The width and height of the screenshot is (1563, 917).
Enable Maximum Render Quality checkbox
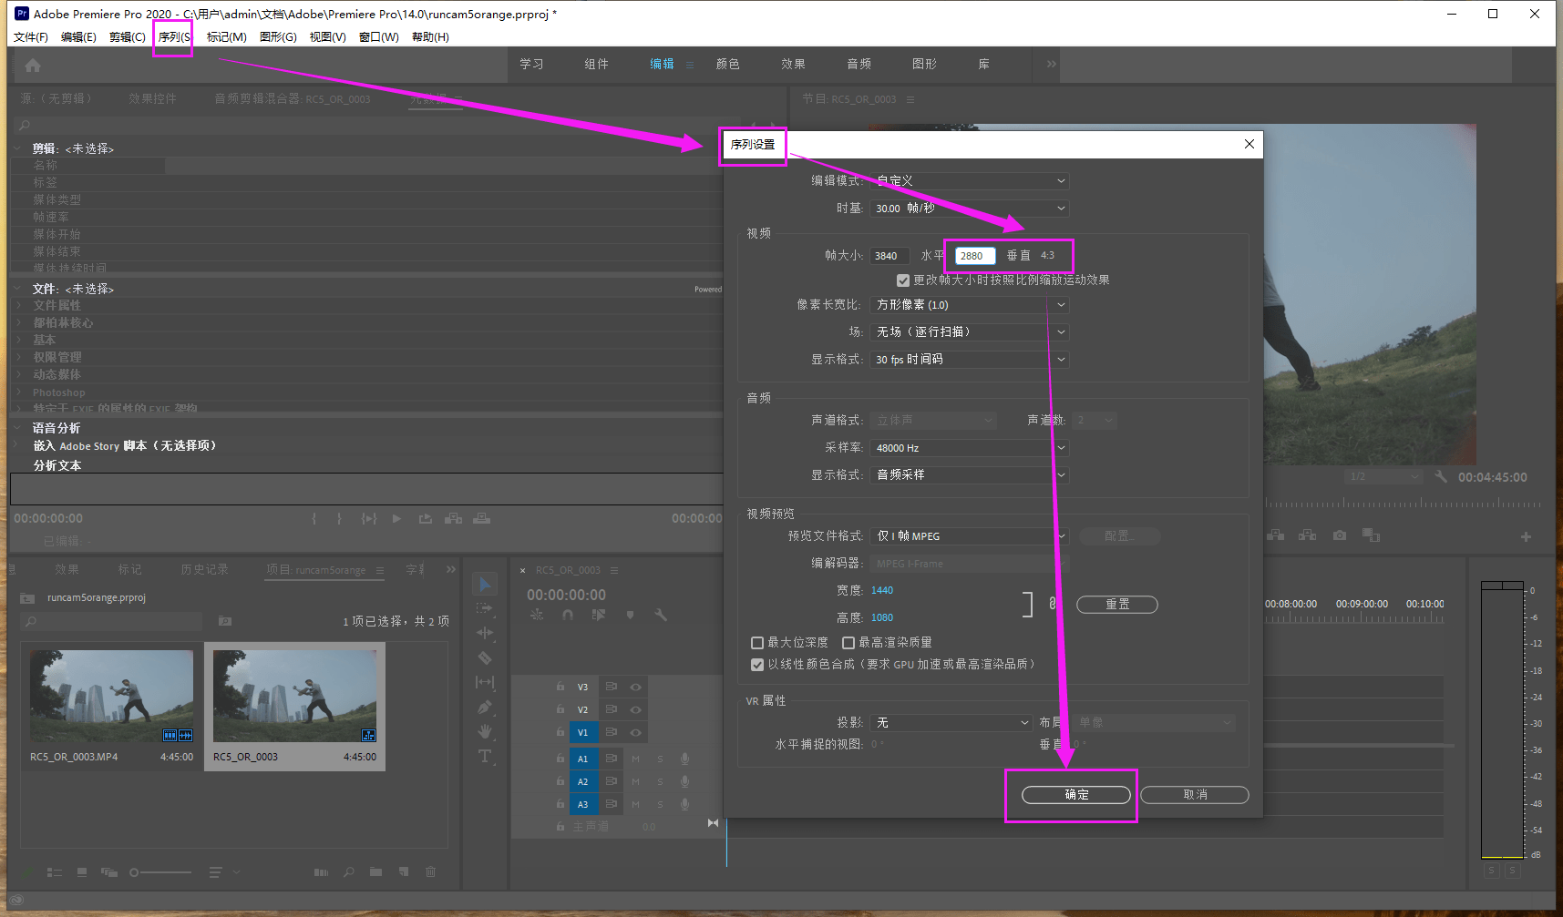pyautogui.click(x=848, y=643)
